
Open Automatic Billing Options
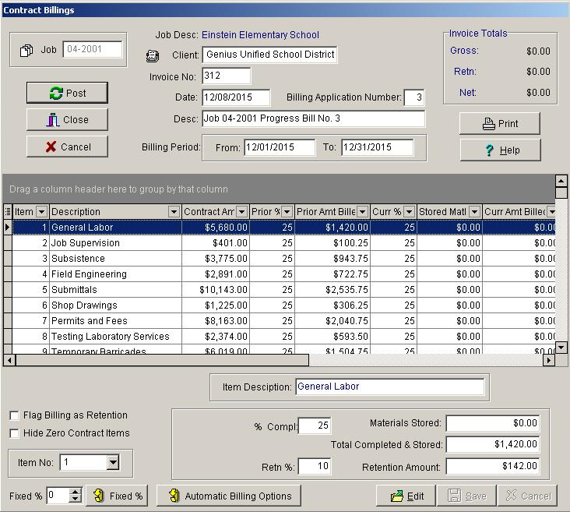pyautogui.click(x=229, y=496)
